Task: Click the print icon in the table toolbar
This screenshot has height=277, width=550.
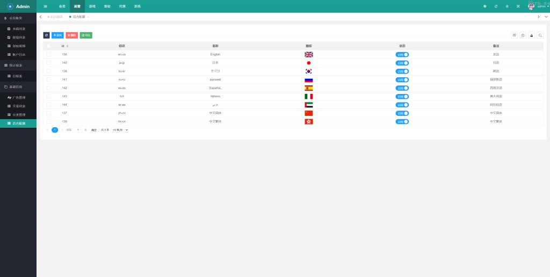Action: pyautogui.click(x=531, y=35)
